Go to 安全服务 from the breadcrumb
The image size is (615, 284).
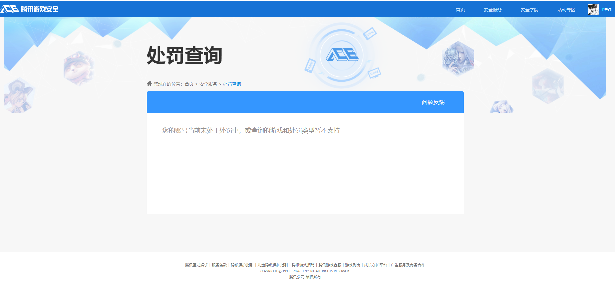coord(208,84)
